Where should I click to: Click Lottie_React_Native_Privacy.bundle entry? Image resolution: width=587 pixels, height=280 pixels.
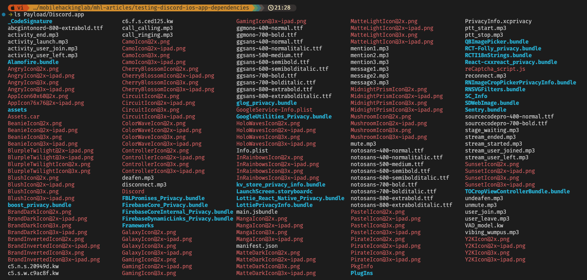[290, 198]
